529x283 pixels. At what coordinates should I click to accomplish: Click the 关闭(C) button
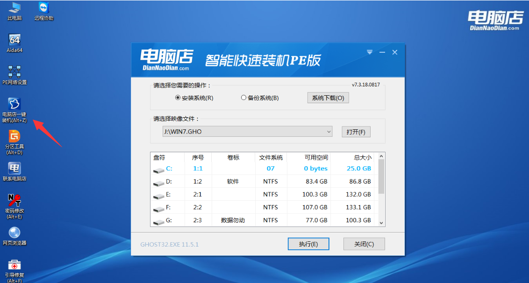coord(364,243)
